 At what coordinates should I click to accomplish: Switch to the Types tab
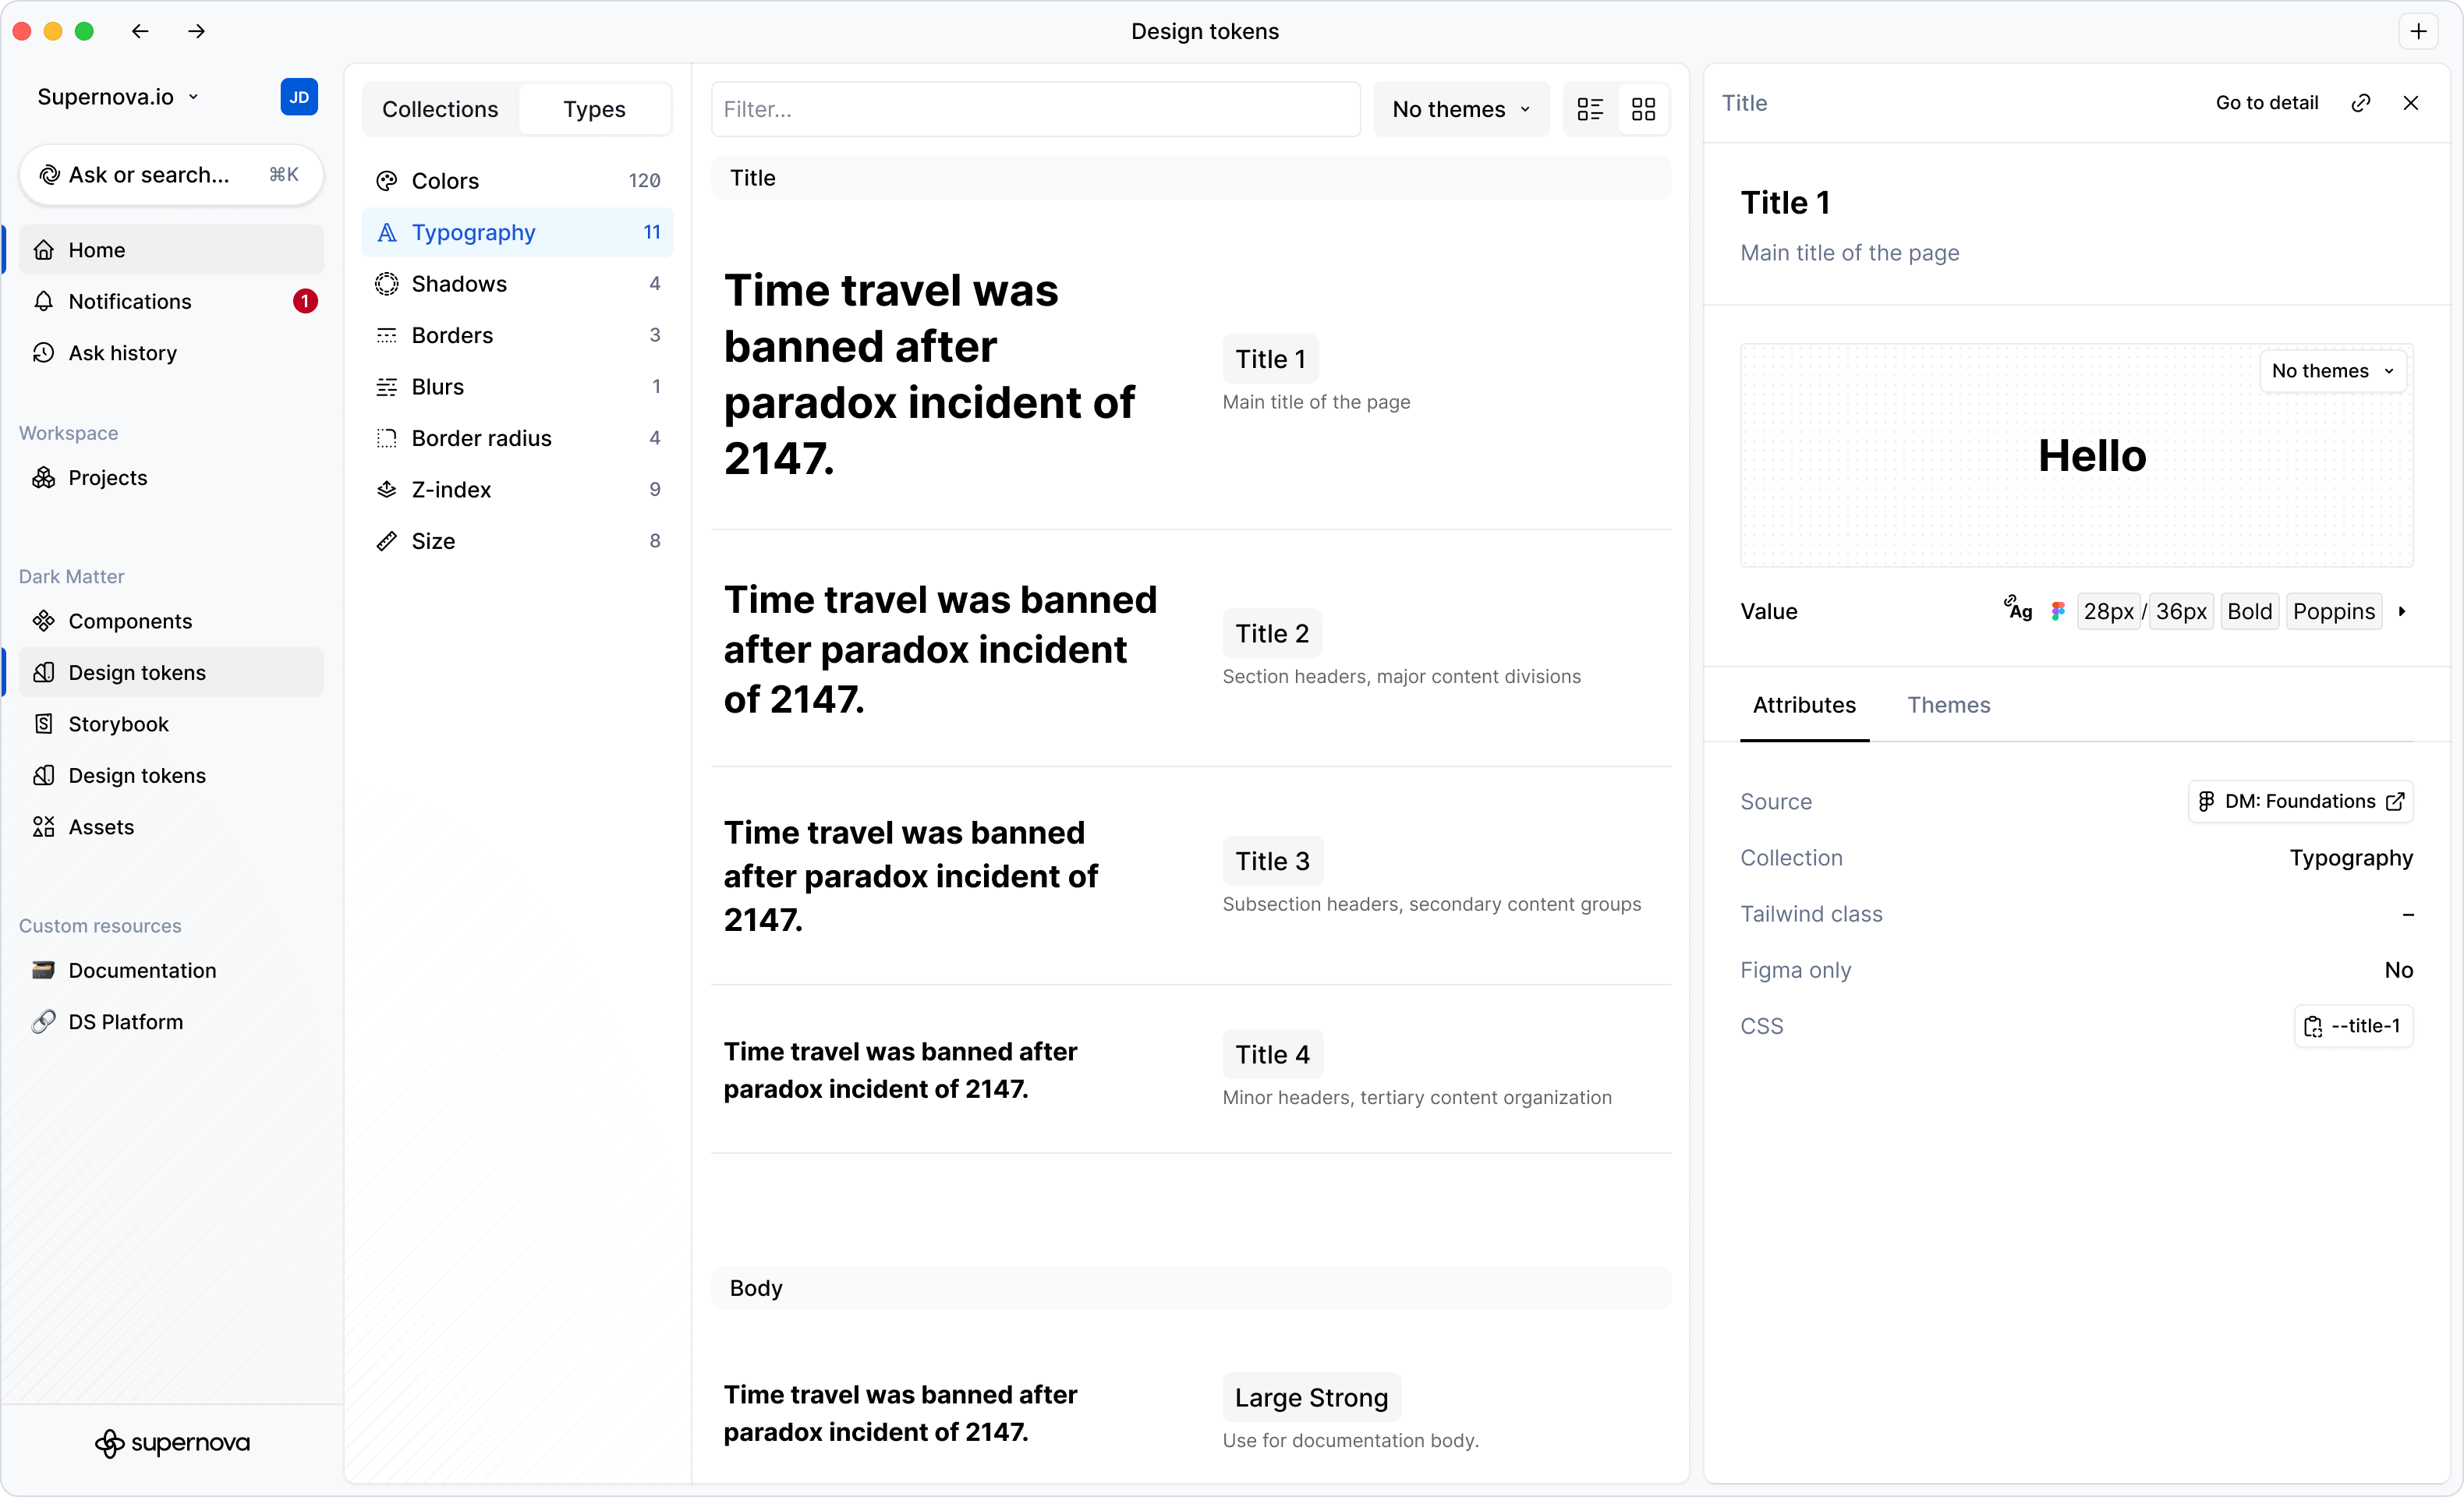(x=595, y=109)
